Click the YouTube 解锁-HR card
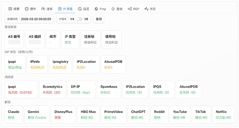This screenshot has width=239, height=128. pyautogui.click(x=180, y=115)
